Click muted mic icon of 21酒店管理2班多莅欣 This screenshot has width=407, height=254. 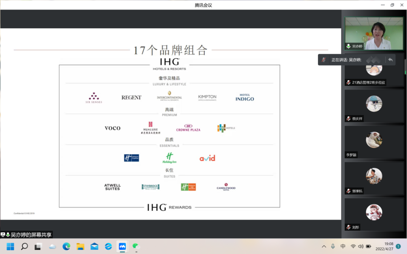click(348, 82)
